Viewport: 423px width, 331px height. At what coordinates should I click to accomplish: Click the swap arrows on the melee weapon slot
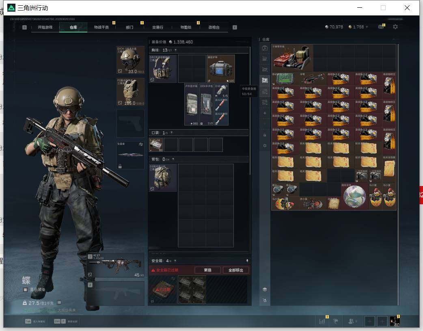coord(140,144)
